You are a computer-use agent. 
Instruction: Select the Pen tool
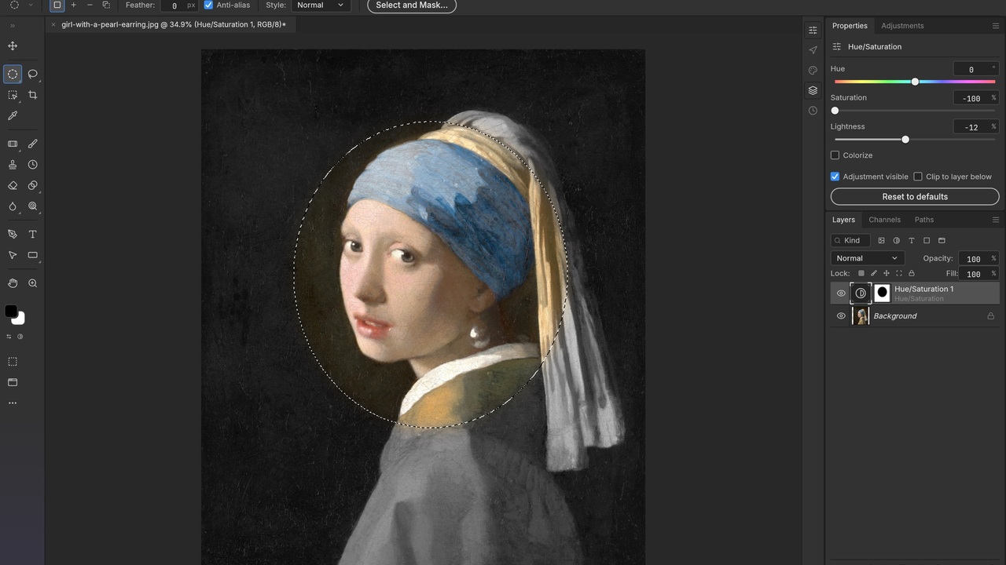click(x=13, y=234)
